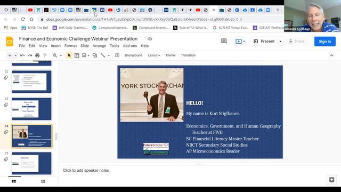Screen dimensions: 341x192
Task: Open the Apps bookmarks shortcut
Action: (11, 28)
